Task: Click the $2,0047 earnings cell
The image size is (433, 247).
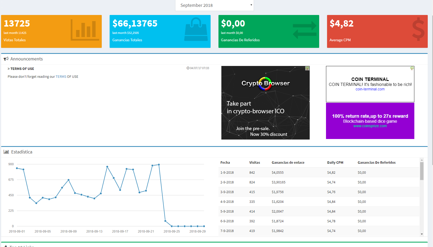Action: point(278,212)
